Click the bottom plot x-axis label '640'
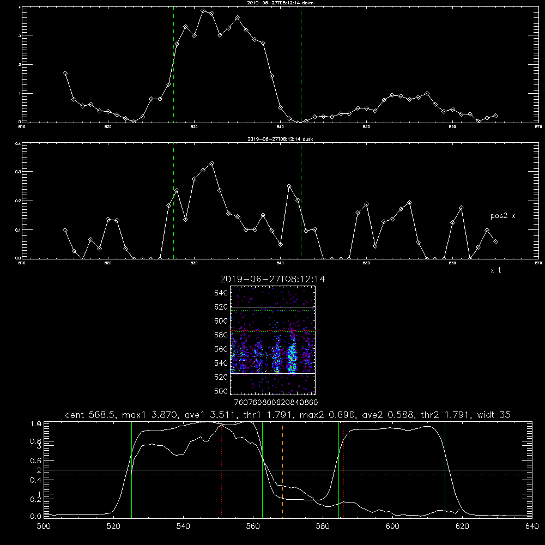The width and height of the screenshot is (545, 545). (532, 526)
